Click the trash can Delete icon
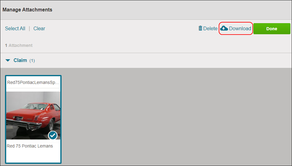Viewport: 292px width, 166px height. pos(200,28)
